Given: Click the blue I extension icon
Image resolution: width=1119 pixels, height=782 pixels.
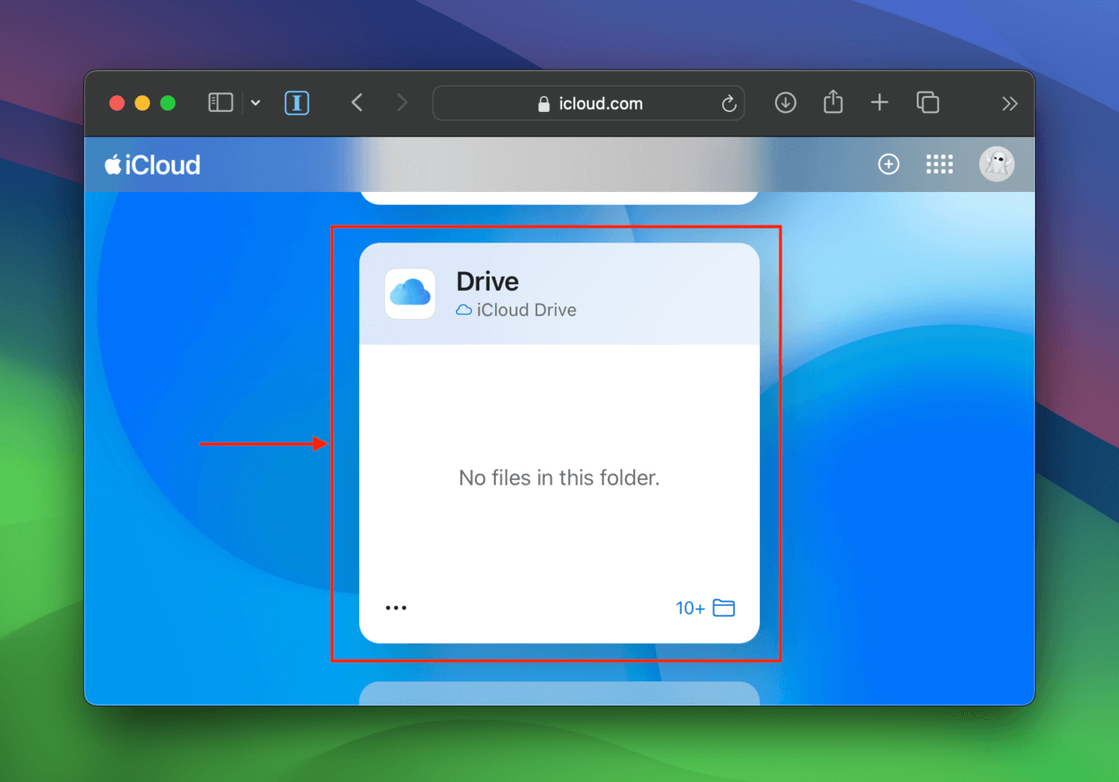Looking at the screenshot, I should pos(297,103).
